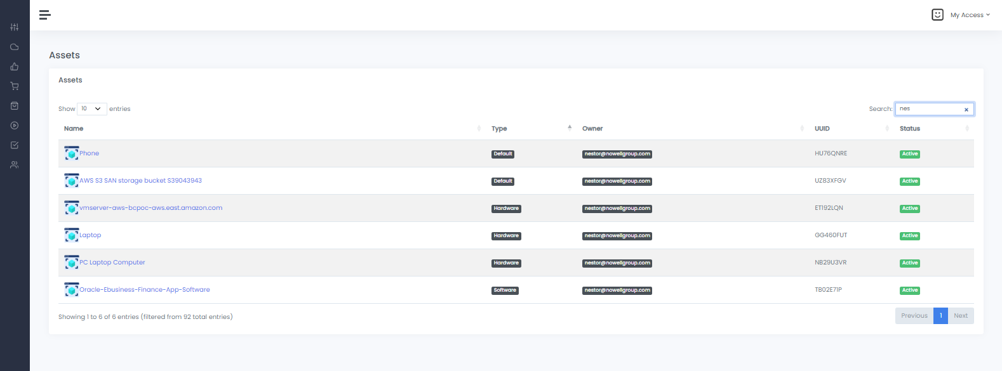The image size is (1002, 371).
Task: Click the Next pagination button
Action: (961, 316)
